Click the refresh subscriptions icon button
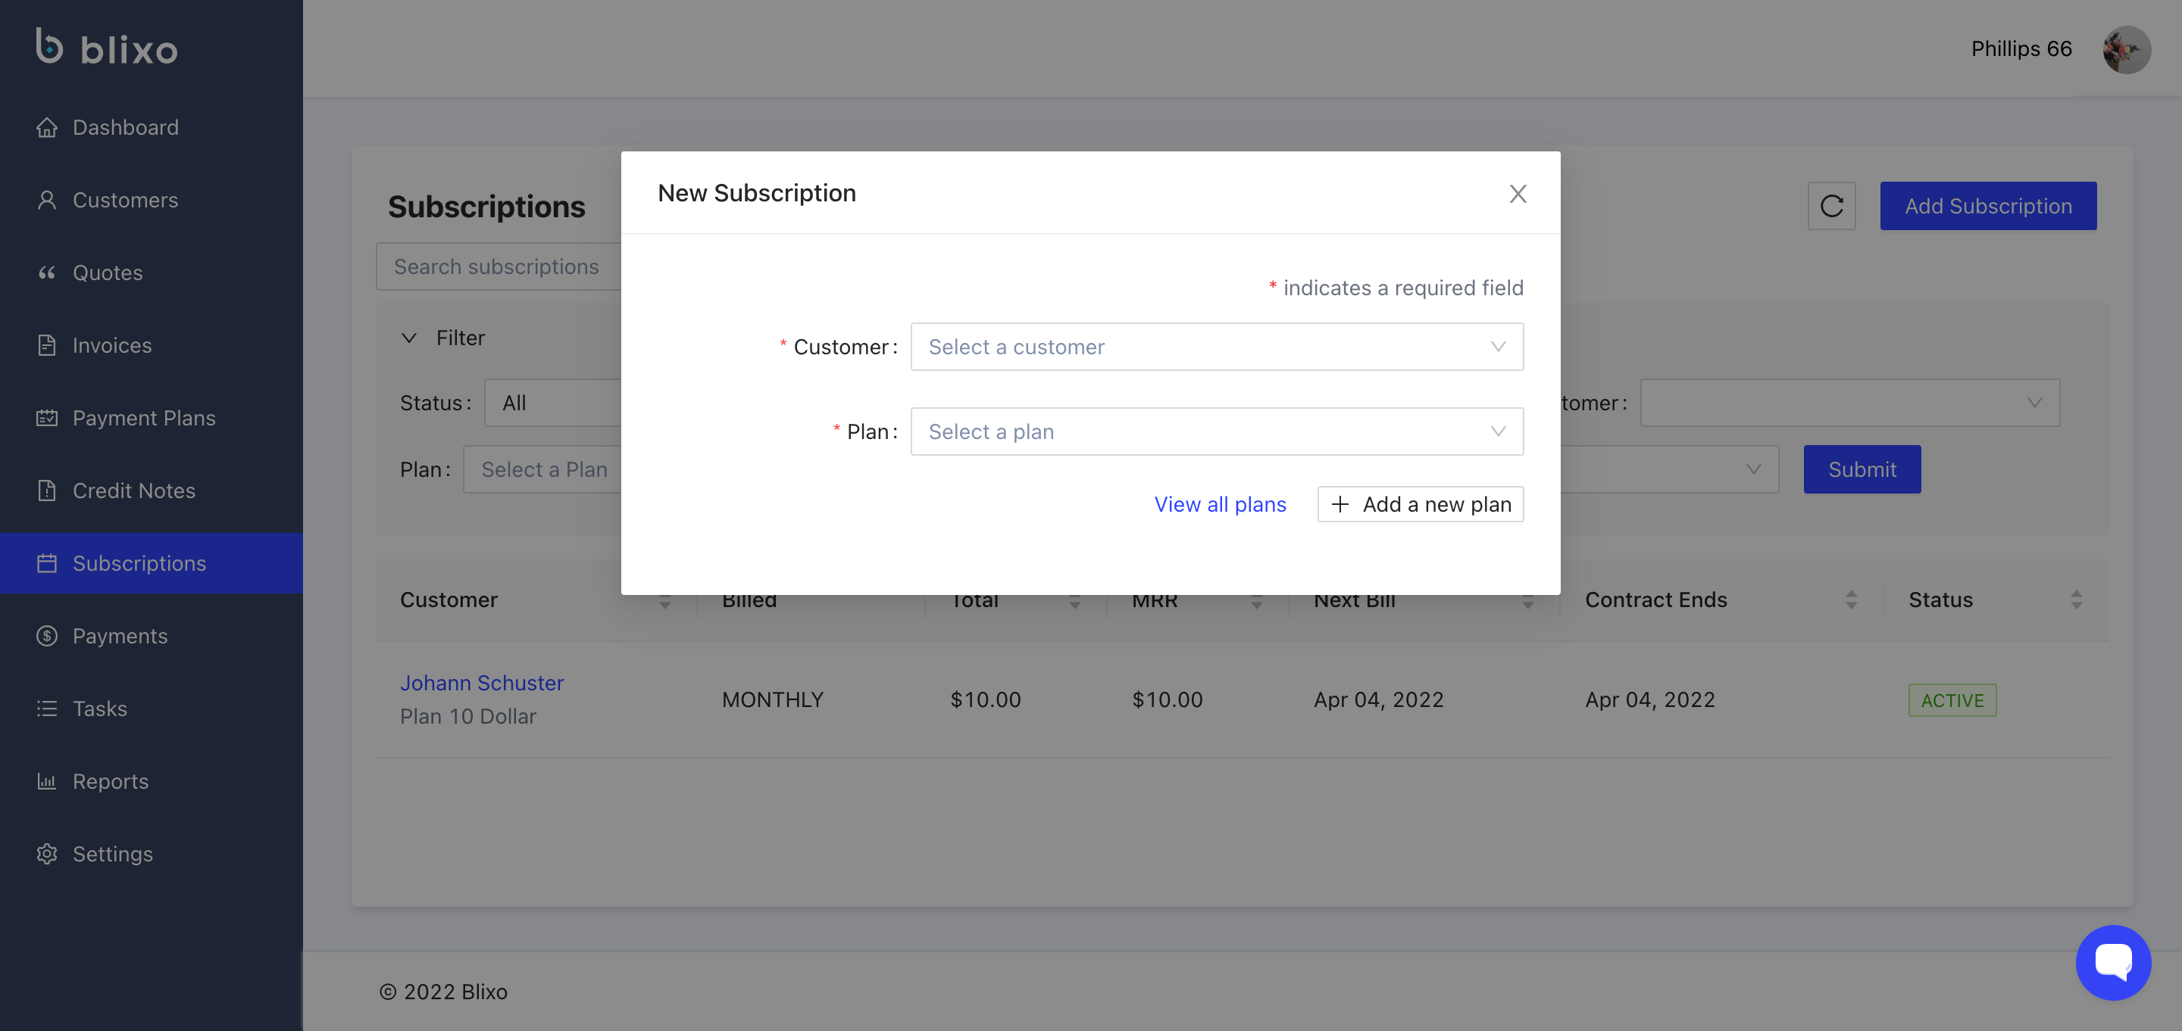Viewport: 2182px width, 1031px height. (1831, 206)
